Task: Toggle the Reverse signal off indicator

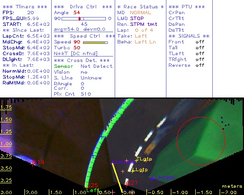Action: click(x=200, y=65)
